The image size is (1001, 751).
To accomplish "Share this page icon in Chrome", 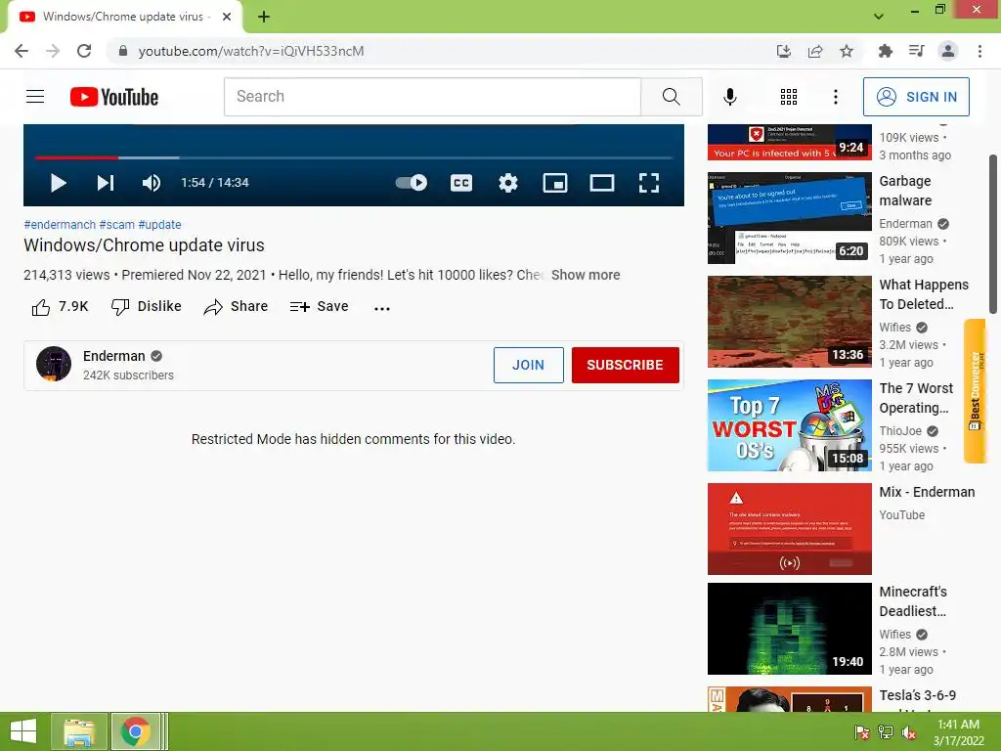I will (815, 51).
